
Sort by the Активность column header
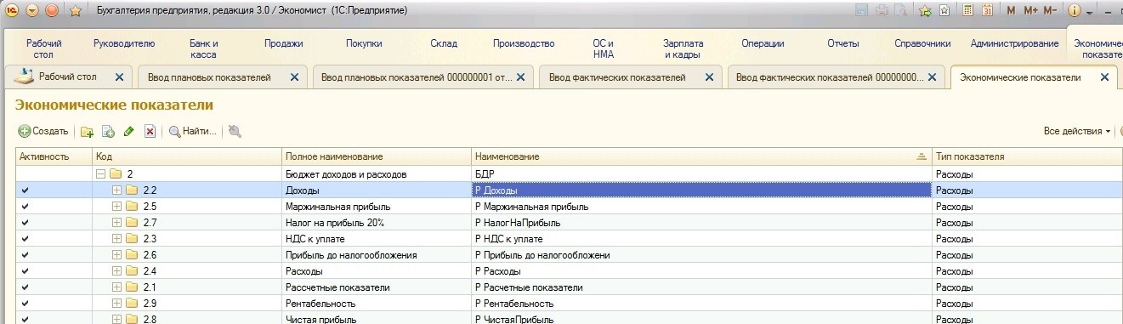pos(54,156)
